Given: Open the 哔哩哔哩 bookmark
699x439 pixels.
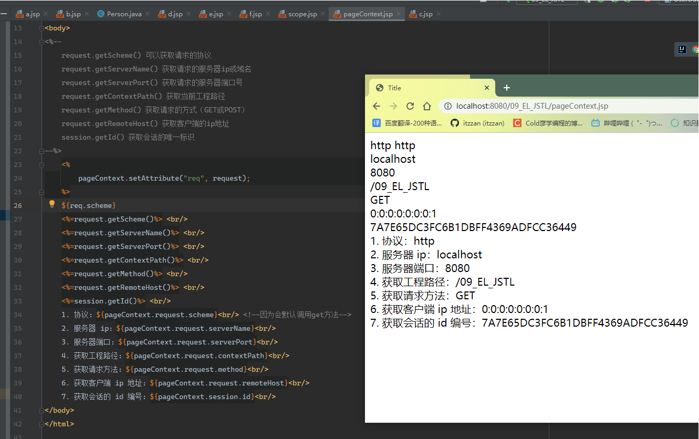Looking at the screenshot, I should pyautogui.click(x=627, y=123).
